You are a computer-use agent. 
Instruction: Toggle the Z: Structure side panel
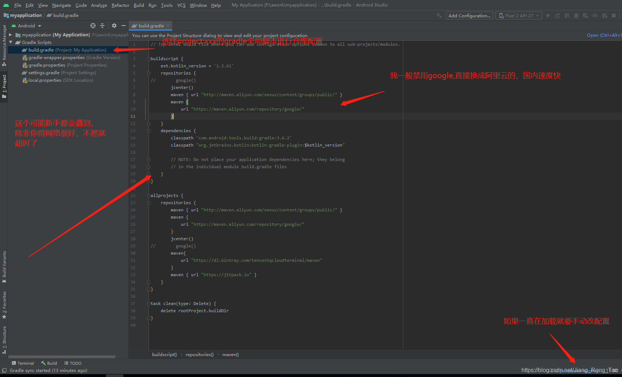coord(4,340)
